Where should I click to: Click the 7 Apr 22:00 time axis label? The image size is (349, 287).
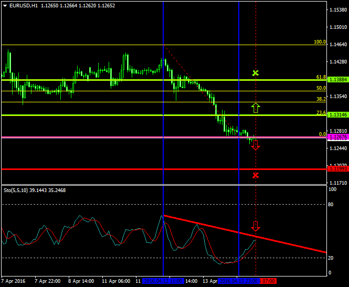pyautogui.click(x=47, y=281)
